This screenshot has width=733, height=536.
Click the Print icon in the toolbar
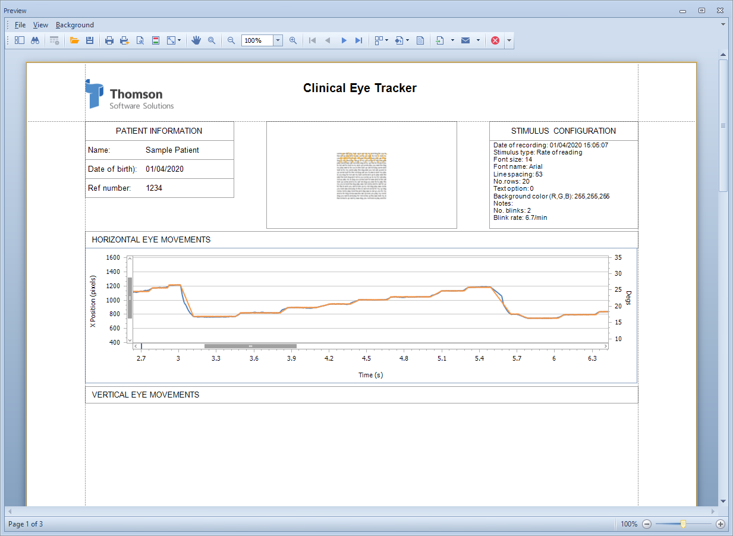109,40
